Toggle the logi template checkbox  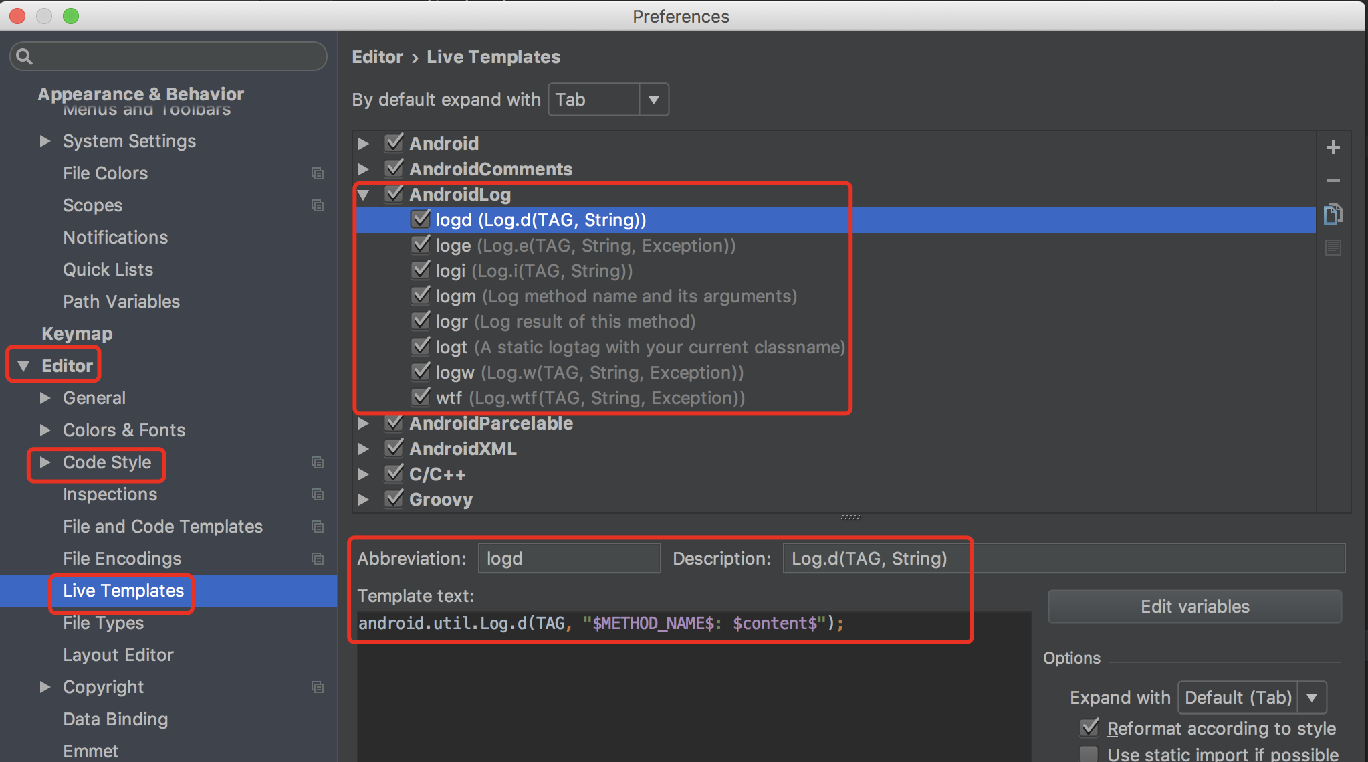pos(421,270)
